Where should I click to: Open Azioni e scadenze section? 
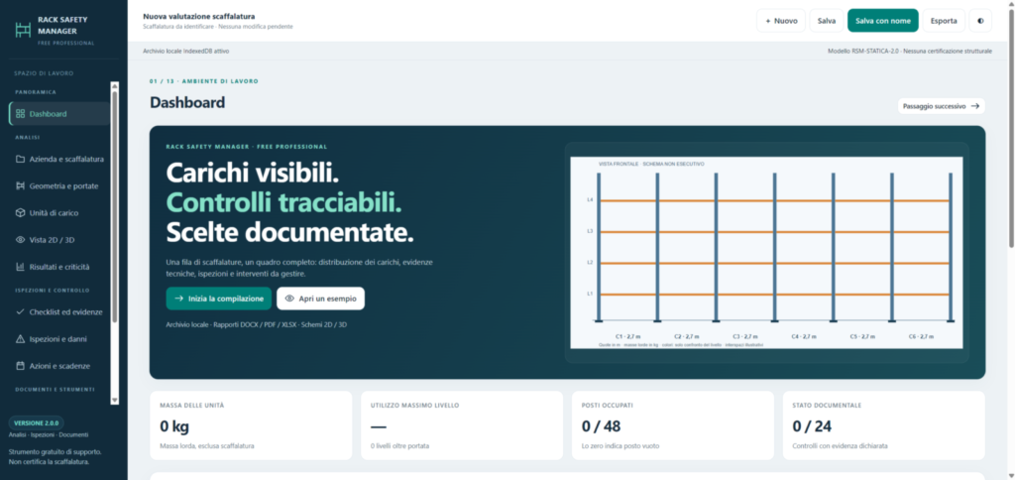[58, 366]
